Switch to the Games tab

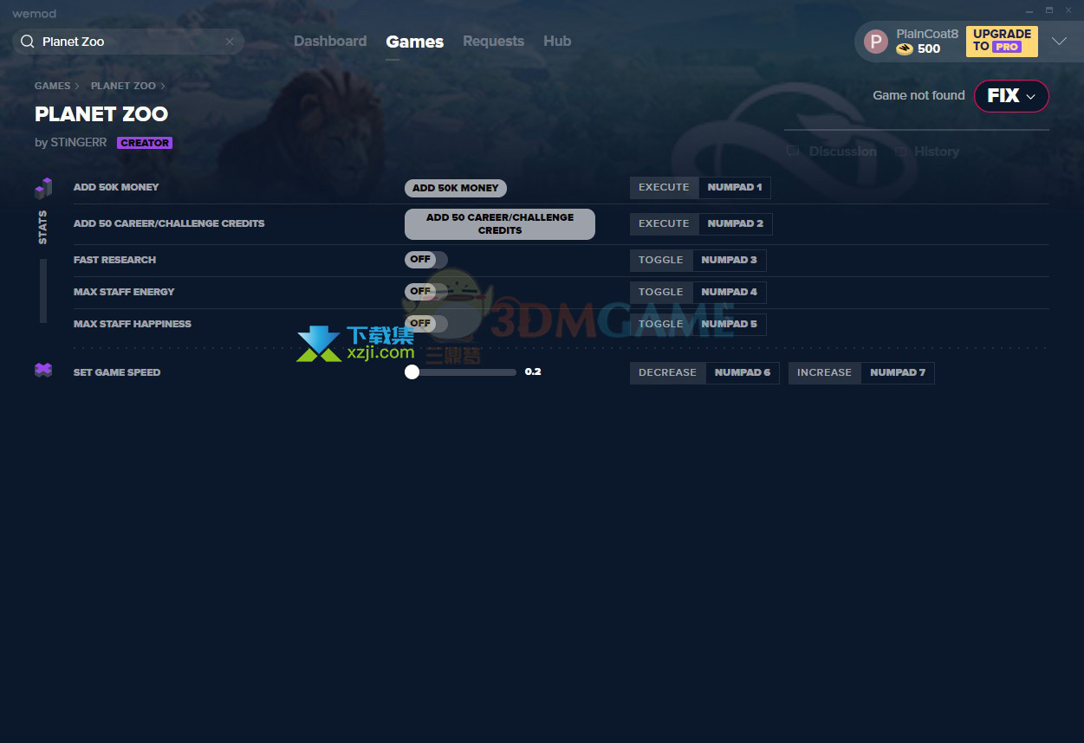pos(415,42)
